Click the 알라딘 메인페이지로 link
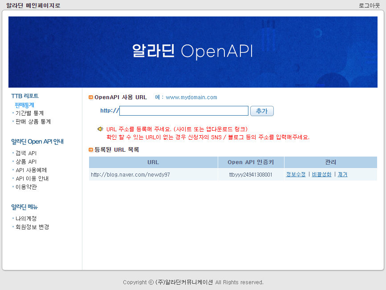386x290 pixels. coord(33,5)
